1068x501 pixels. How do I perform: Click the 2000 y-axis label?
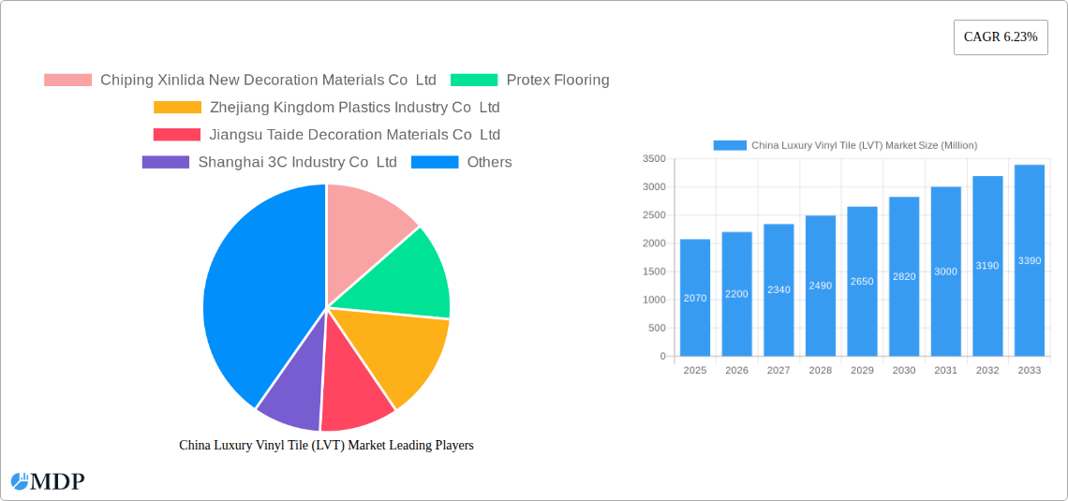(654, 243)
